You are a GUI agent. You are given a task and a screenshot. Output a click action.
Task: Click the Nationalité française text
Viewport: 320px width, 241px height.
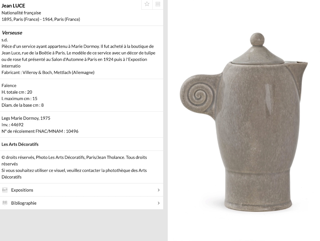coord(21,13)
